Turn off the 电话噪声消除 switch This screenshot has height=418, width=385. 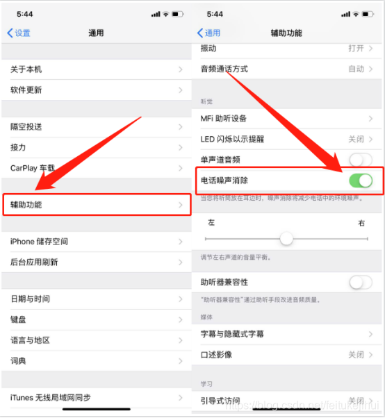(x=361, y=181)
